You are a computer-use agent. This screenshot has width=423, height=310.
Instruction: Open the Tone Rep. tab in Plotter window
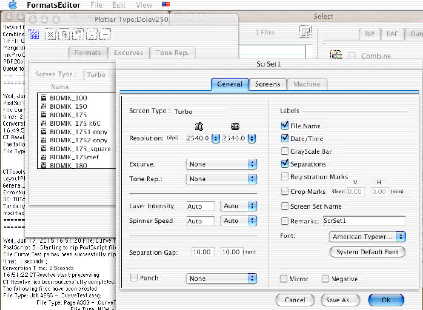[x=172, y=53]
